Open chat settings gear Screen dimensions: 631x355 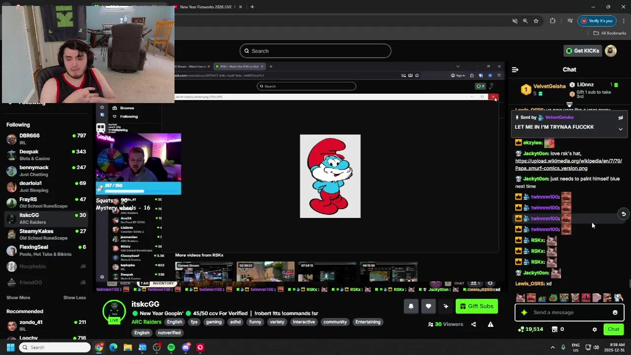tap(595, 329)
